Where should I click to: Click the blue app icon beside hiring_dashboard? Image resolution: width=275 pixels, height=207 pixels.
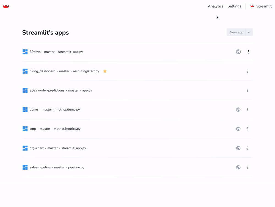coord(25,71)
